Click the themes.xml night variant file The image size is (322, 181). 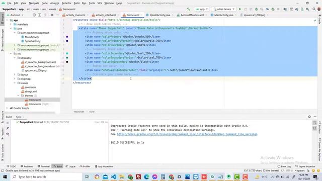point(37,104)
